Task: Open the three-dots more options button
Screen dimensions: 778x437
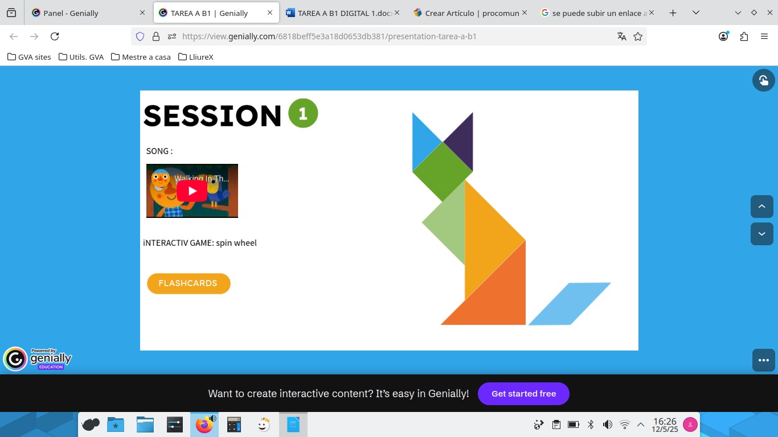Action: pyautogui.click(x=763, y=360)
